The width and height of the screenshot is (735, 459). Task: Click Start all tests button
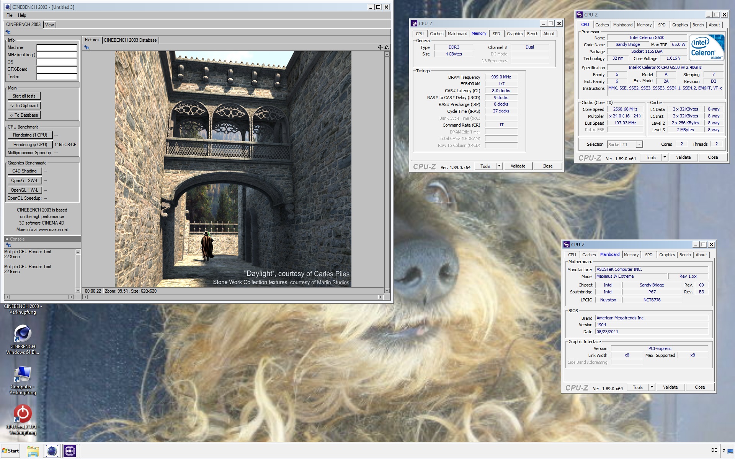(x=24, y=96)
